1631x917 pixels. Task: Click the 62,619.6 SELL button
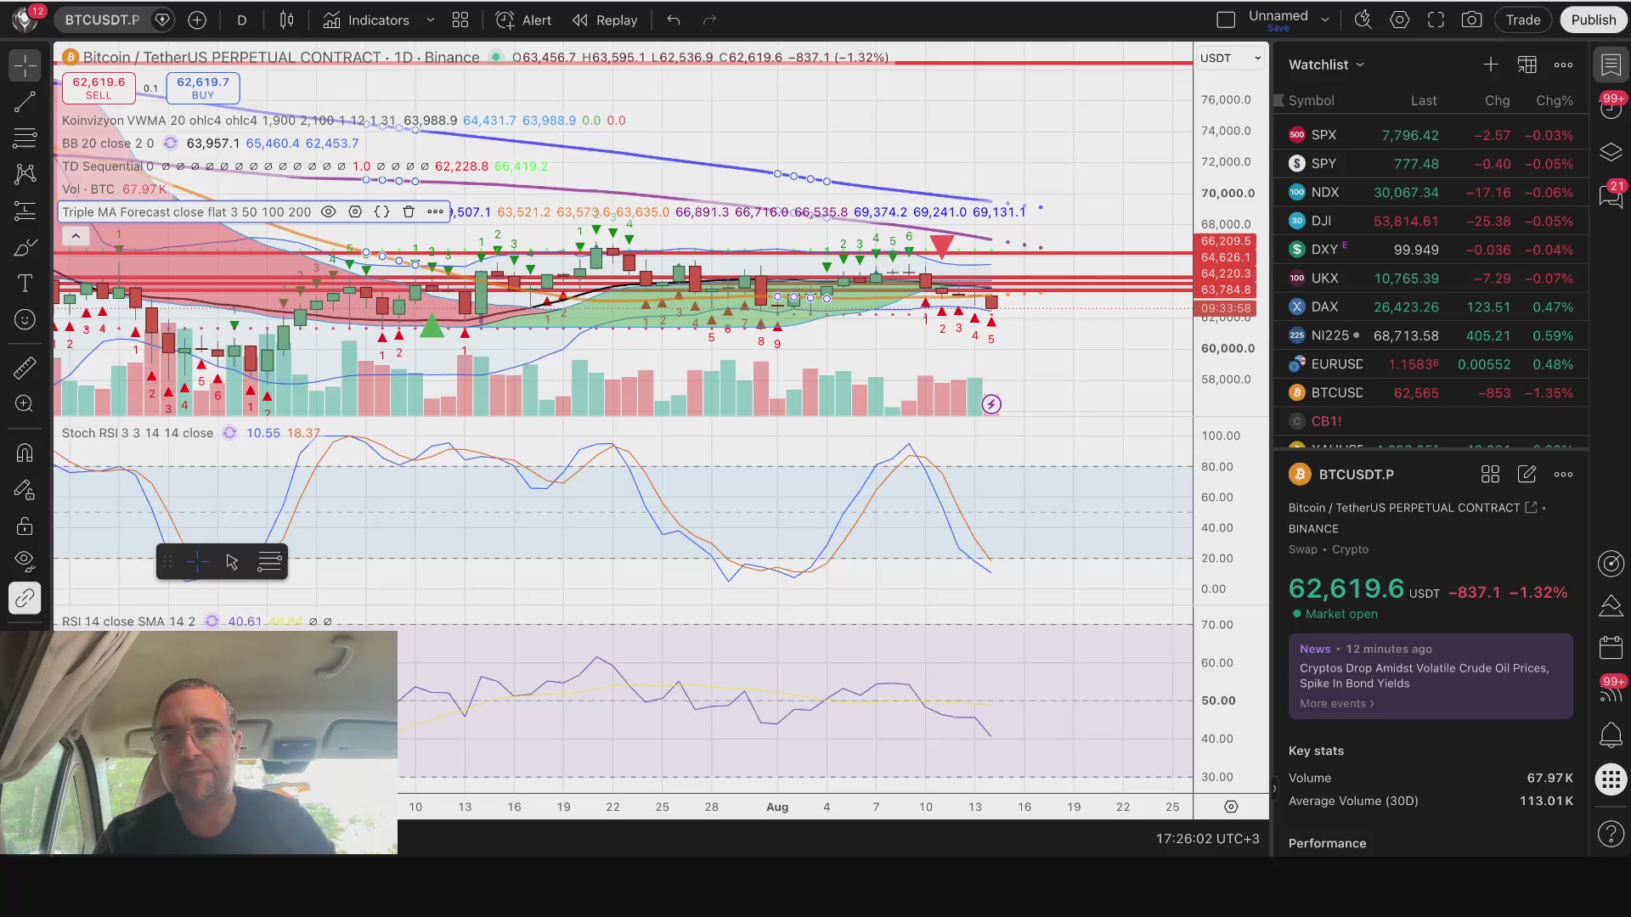tap(99, 88)
